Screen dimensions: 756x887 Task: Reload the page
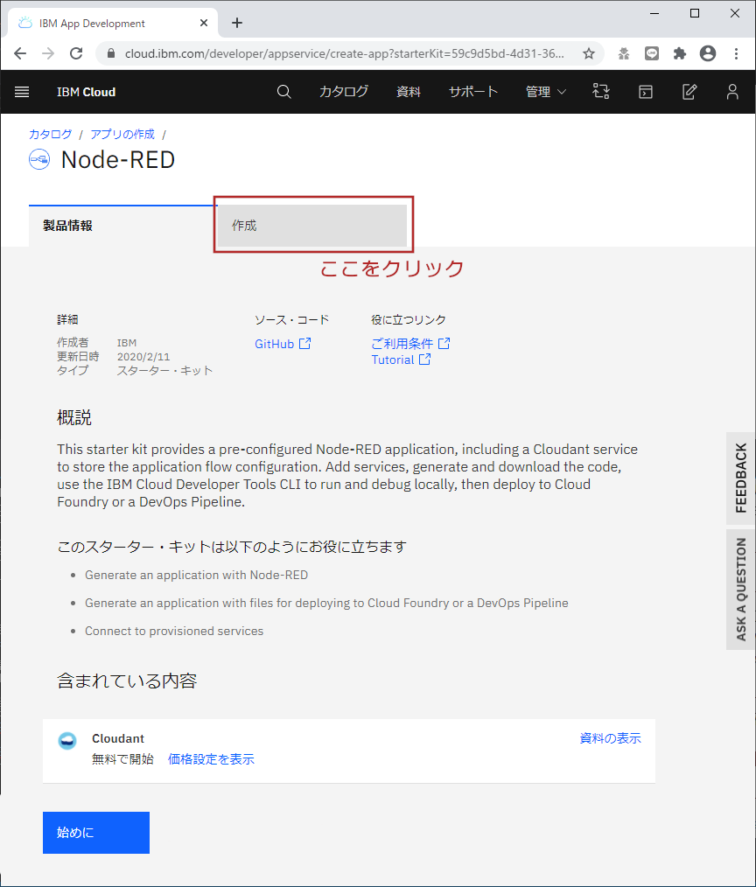tap(76, 53)
